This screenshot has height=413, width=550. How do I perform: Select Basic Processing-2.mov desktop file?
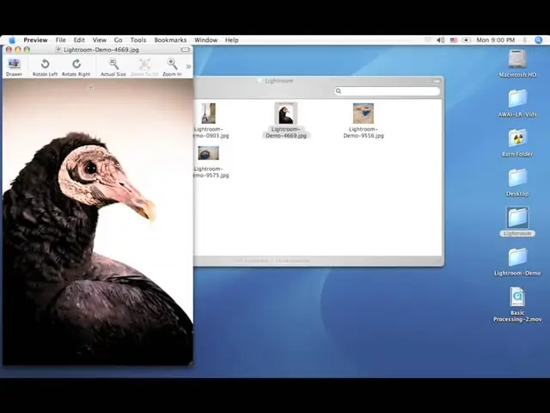point(517,297)
